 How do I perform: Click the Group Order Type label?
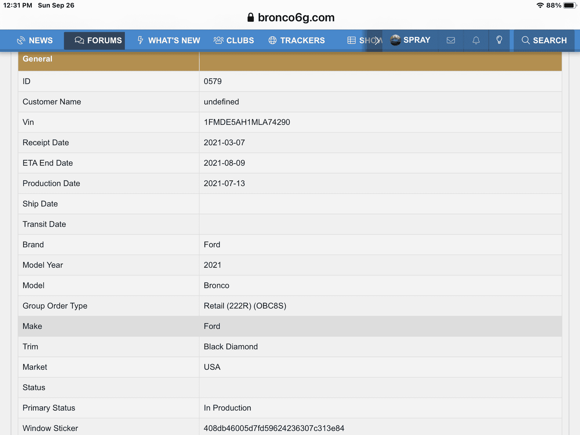point(55,306)
